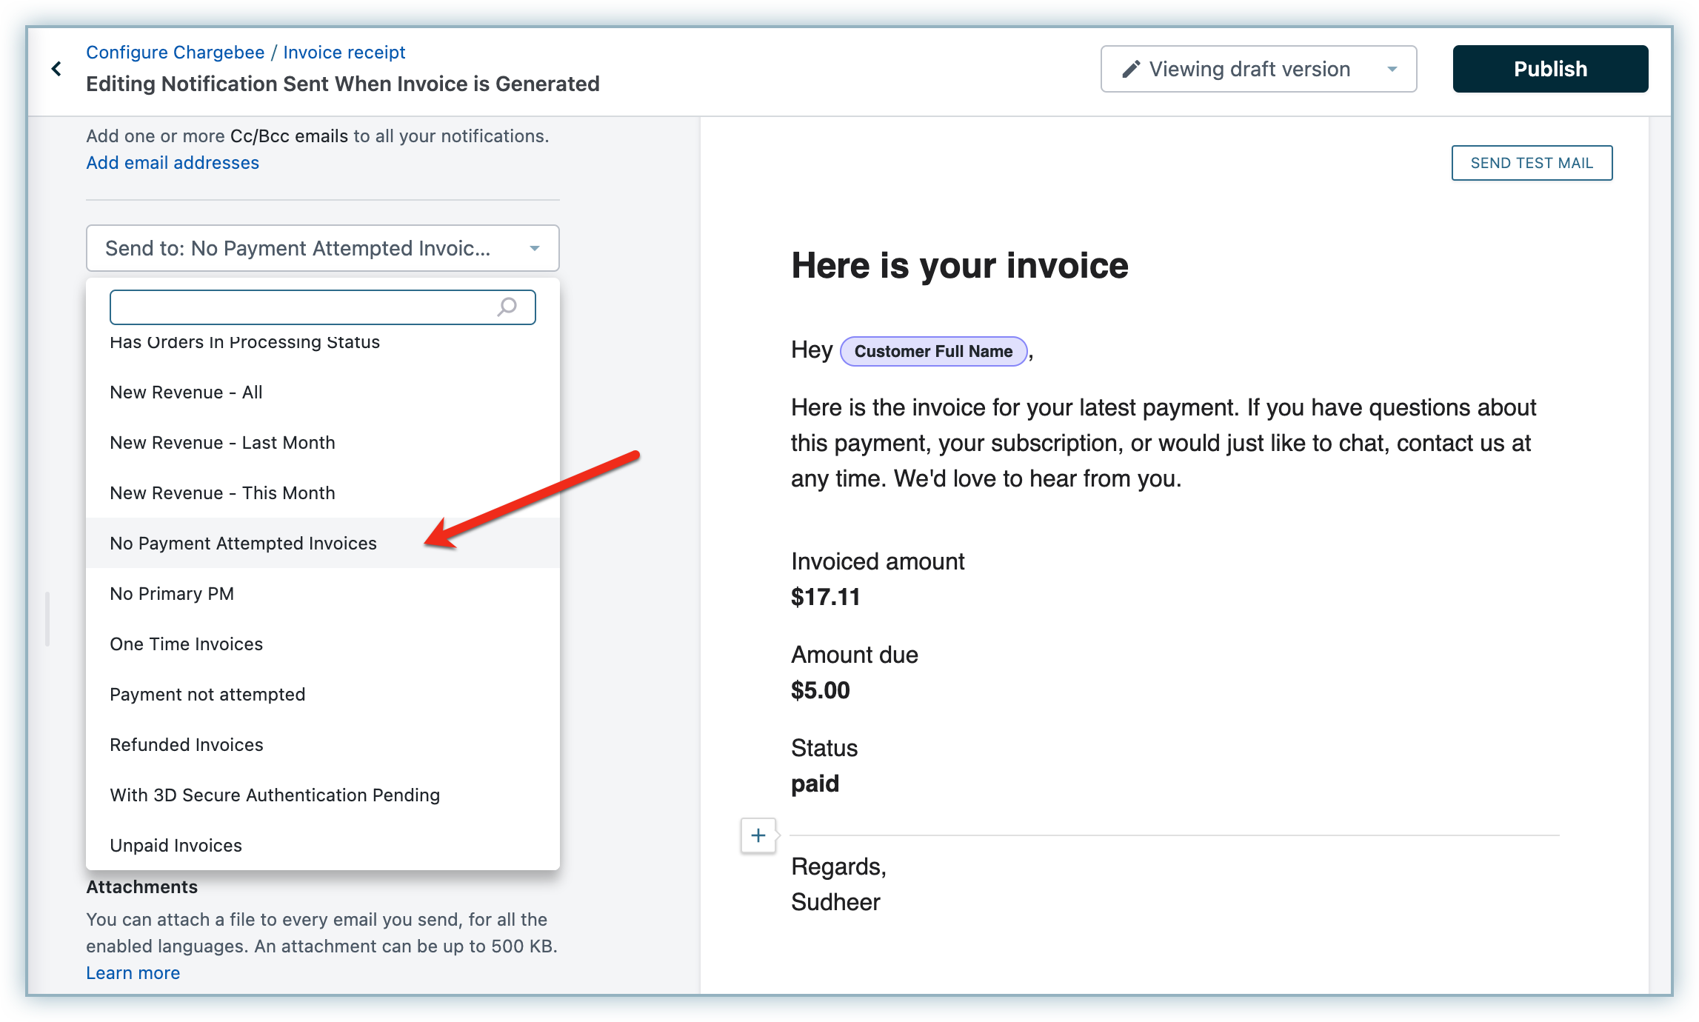
Task: Click the back arrow icon
Action: click(57, 69)
